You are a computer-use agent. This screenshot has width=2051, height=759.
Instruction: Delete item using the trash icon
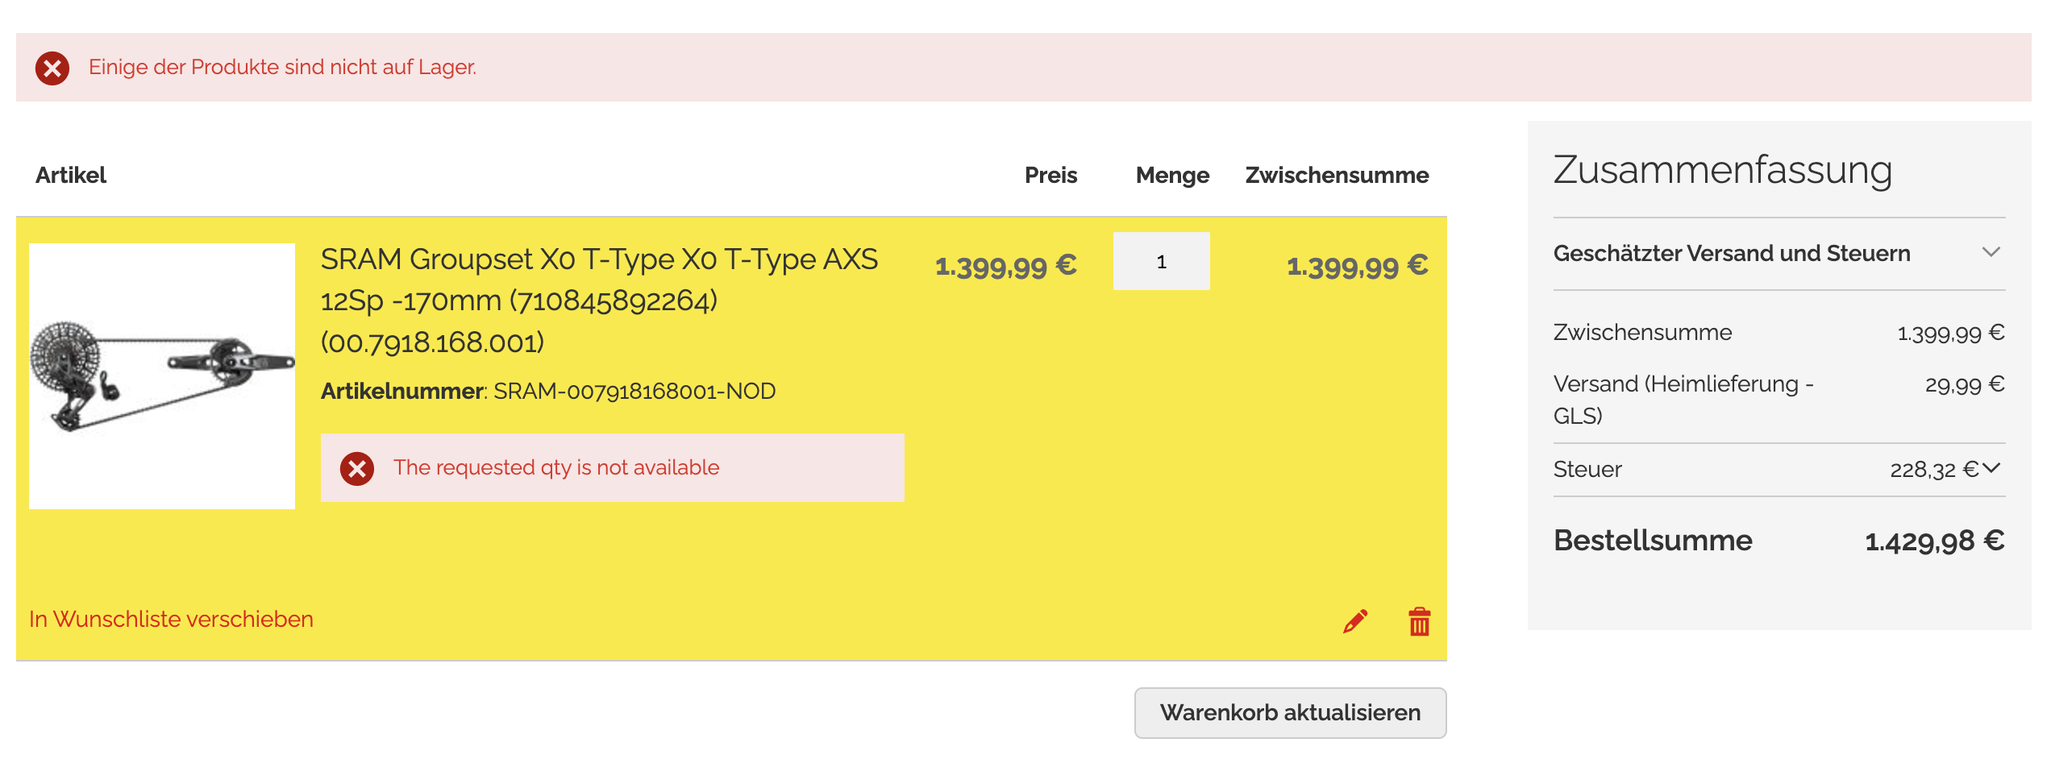pos(1419,621)
